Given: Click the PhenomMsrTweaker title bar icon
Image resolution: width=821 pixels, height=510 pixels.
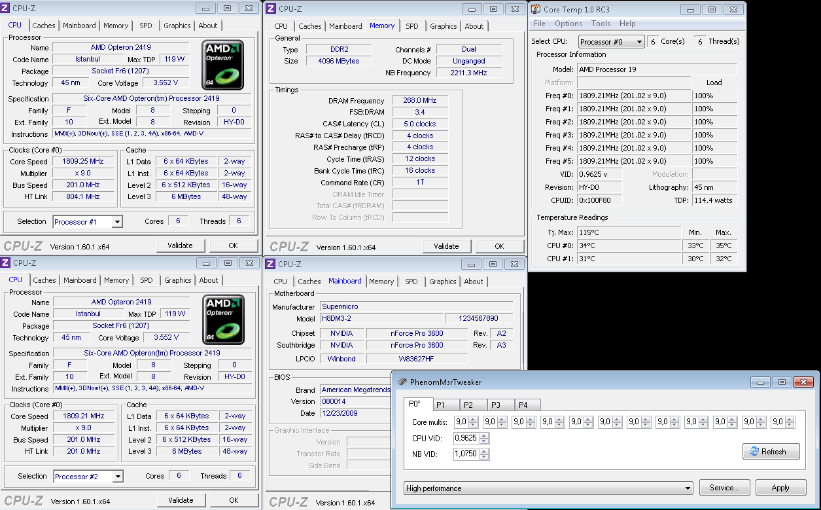Looking at the screenshot, I should (x=401, y=382).
